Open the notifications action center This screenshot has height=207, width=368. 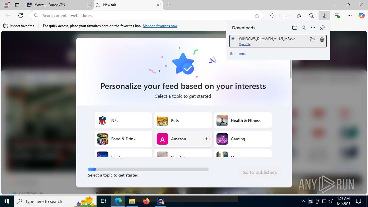tap(359, 201)
